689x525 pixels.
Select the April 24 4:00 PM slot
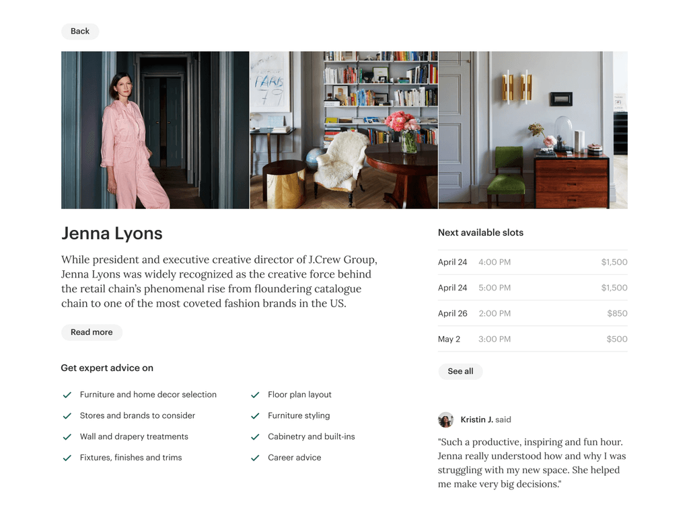pos(533,262)
